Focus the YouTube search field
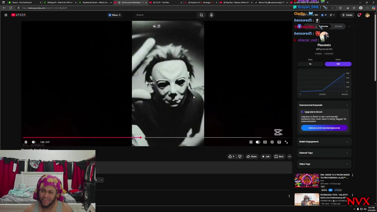This screenshot has width=377, height=212. (x=166, y=15)
